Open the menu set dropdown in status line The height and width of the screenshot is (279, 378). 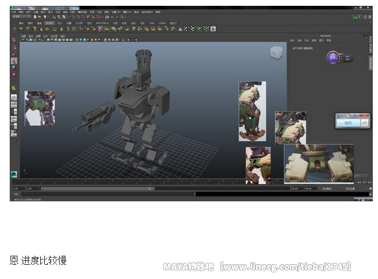pos(21,17)
